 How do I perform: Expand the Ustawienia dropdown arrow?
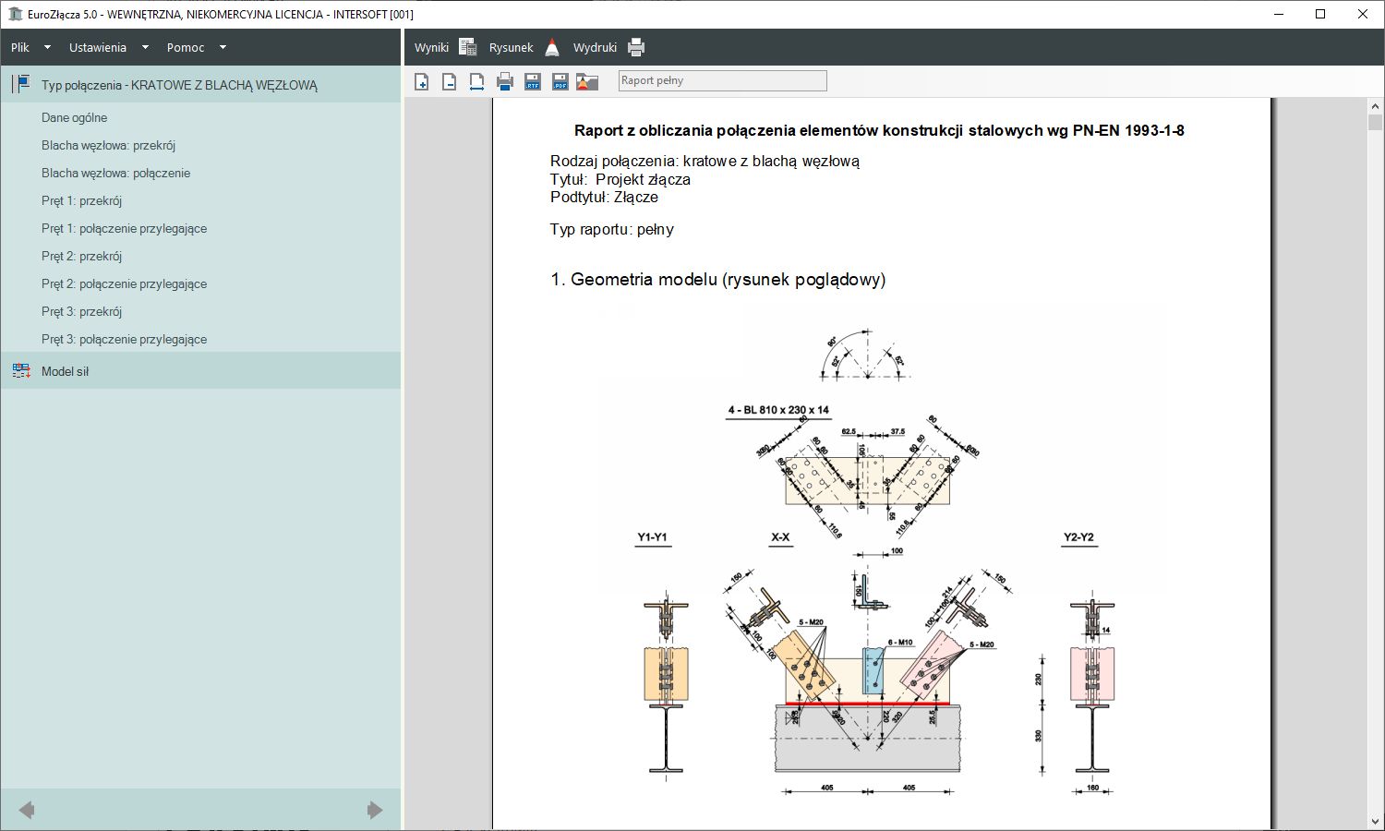click(145, 47)
